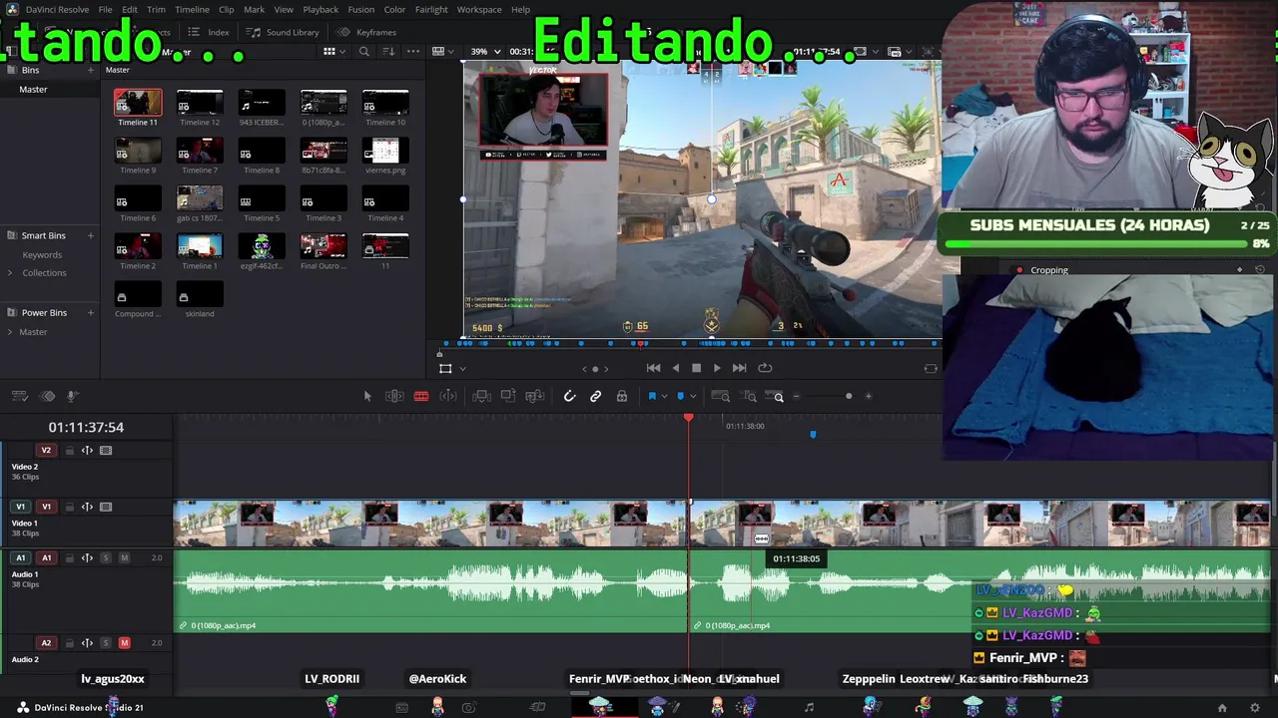
Task: Select the Keywords smart bin
Action: 42,255
